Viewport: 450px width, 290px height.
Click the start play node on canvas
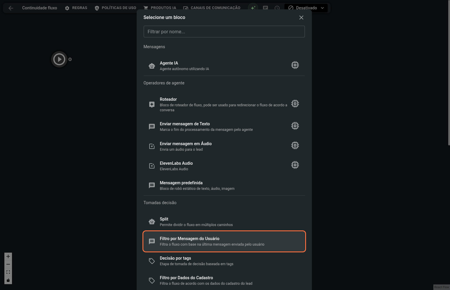[x=59, y=59]
